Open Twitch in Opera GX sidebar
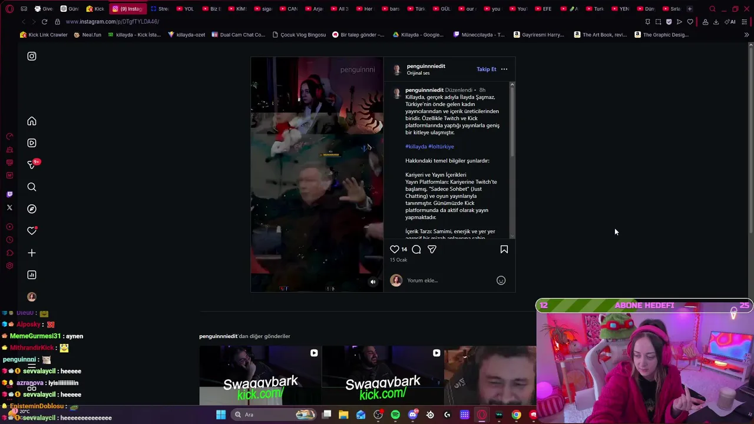The height and width of the screenshot is (424, 754). pyautogui.click(x=9, y=194)
